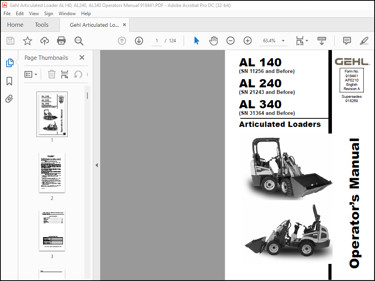Print the document with printer icon
The height and width of the screenshot is (281, 375).
click(x=61, y=41)
